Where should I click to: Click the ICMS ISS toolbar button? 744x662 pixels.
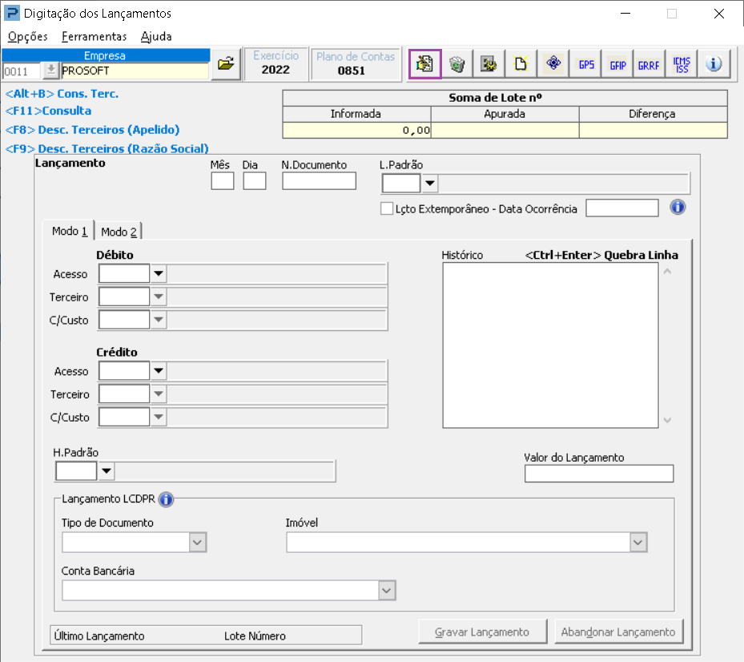pos(682,64)
